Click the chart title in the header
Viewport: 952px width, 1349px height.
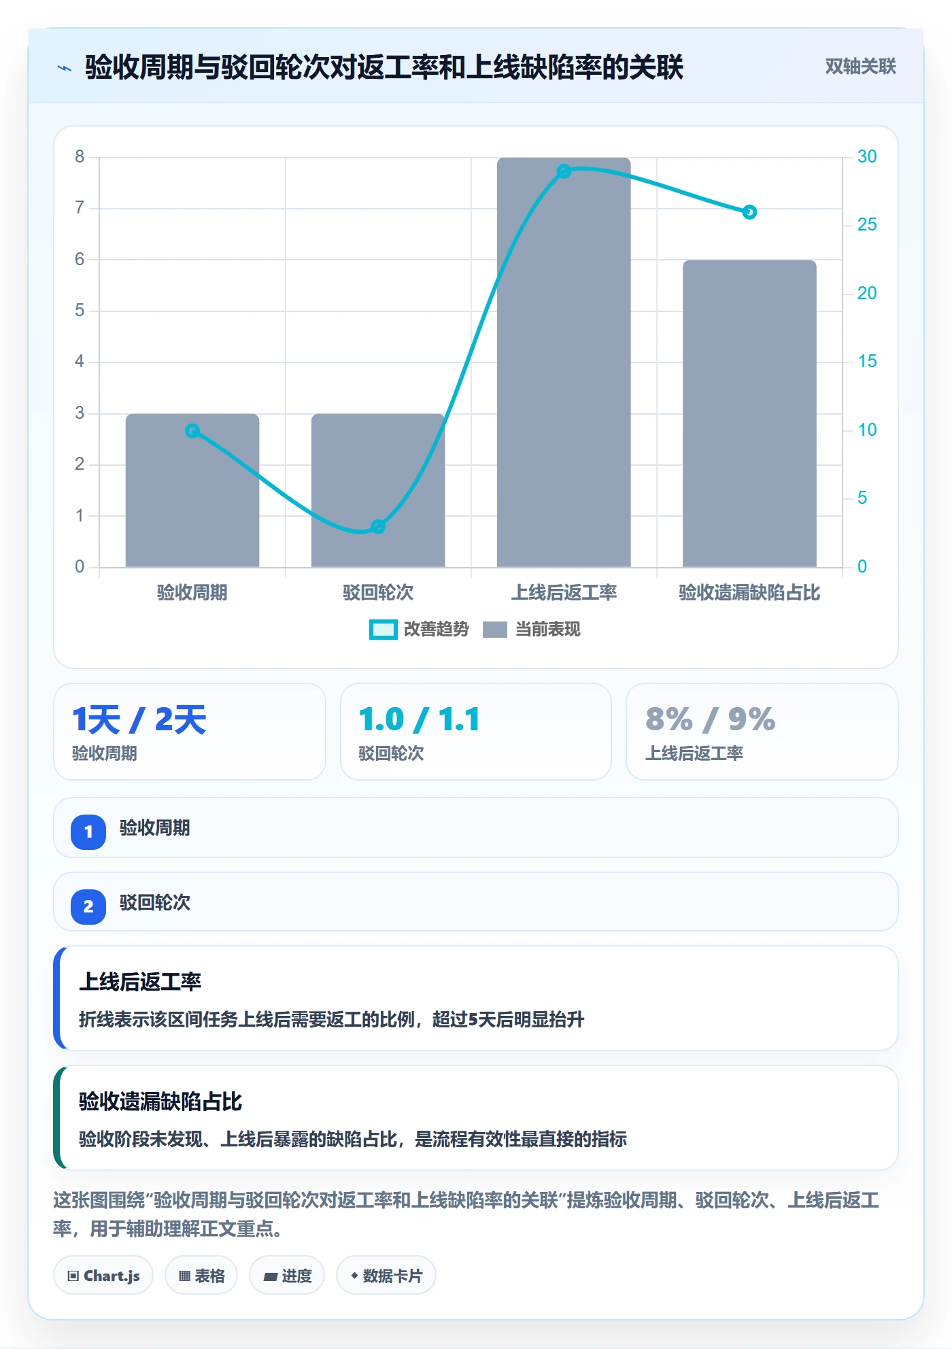point(384,67)
